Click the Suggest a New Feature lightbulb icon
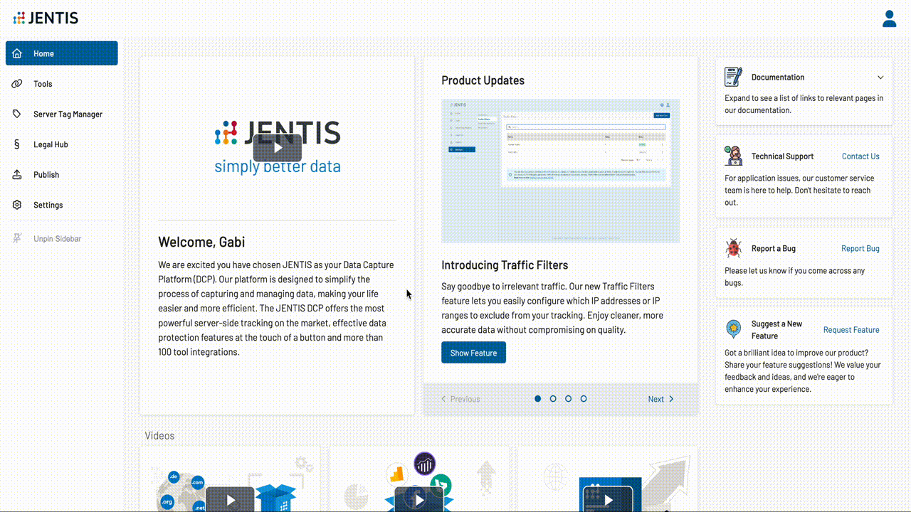Viewport: 911px width, 512px height. (x=733, y=329)
